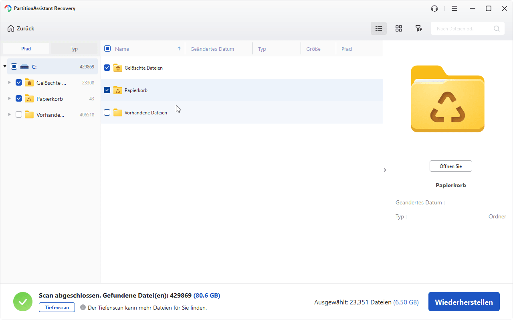Switch to grid thumbnail view
This screenshot has width=513, height=320.
pyautogui.click(x=399, y=28)
